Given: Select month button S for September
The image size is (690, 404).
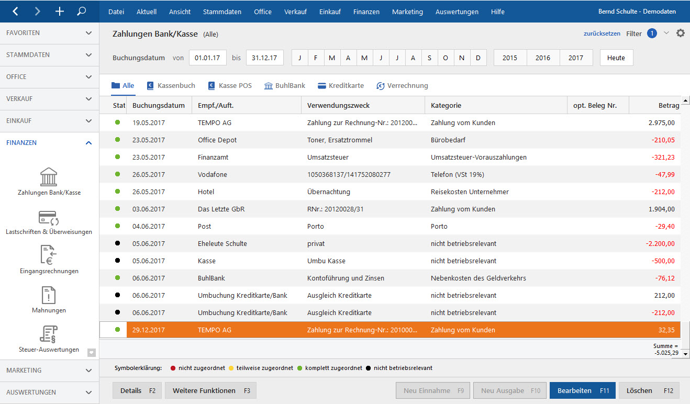Looking at the screenshot, I should [429, 58].
